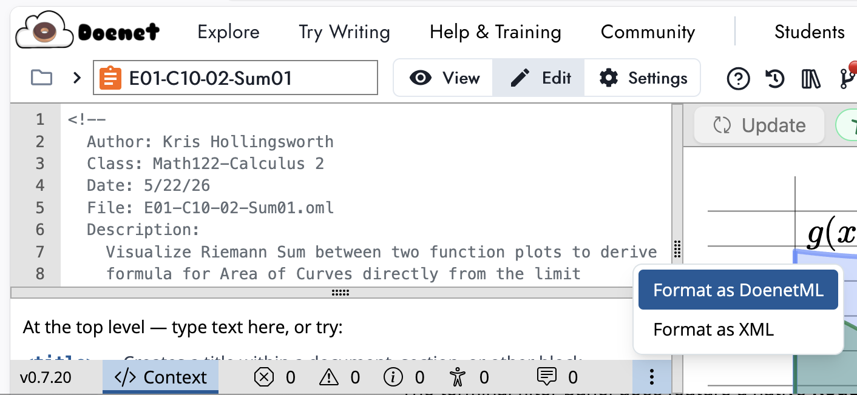Screen dimensions: 857x395
Task: Click the horizontal editor split handle
Action: point(340,293)
